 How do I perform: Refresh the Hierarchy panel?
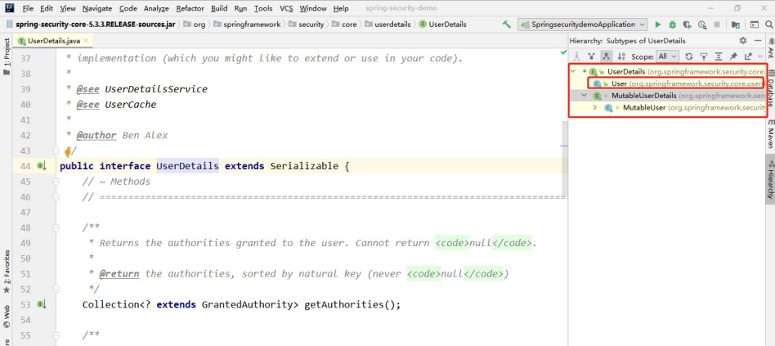[689, 56]
